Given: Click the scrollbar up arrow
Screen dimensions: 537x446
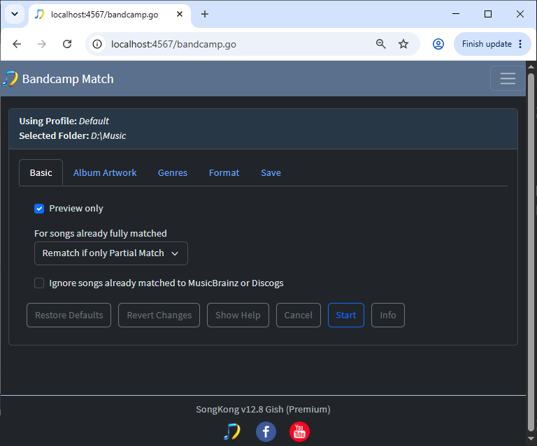Looking at the screenshot, I should pos(531,66).
